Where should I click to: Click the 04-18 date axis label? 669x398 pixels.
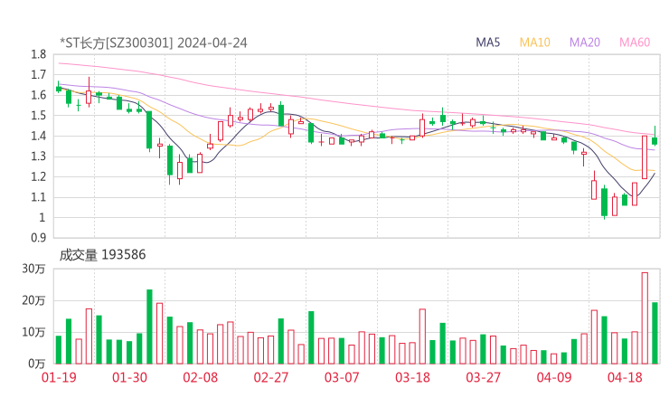(625, 377)
